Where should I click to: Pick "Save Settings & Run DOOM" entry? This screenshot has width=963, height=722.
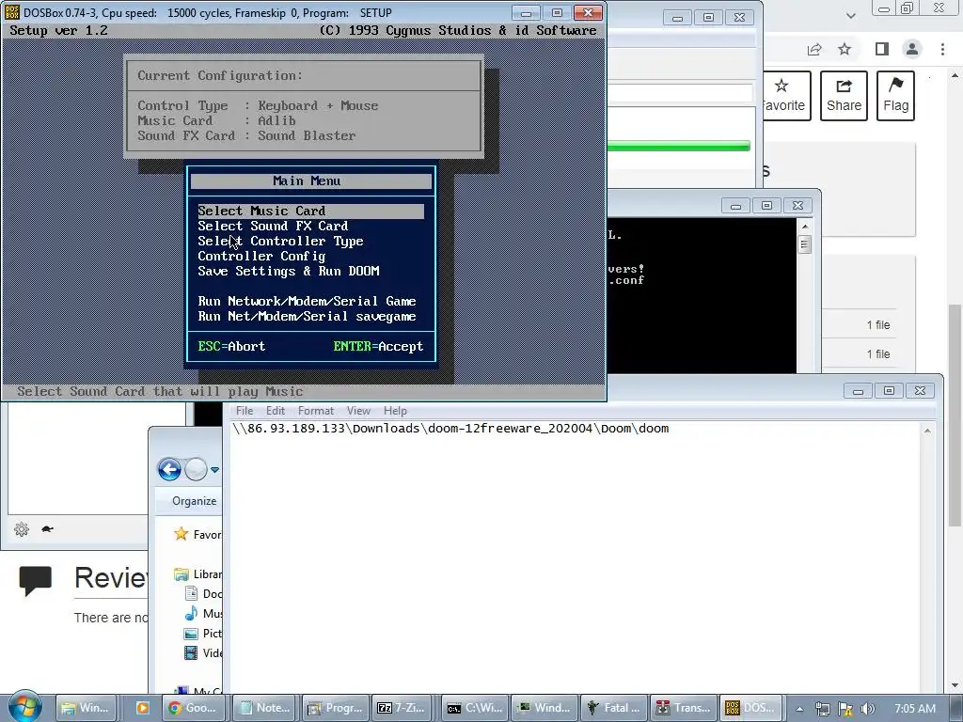tap(289, 272)
